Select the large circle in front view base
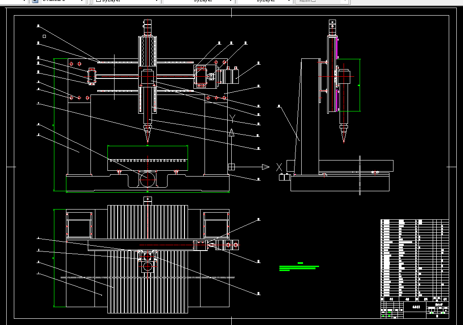 (148, 179)
